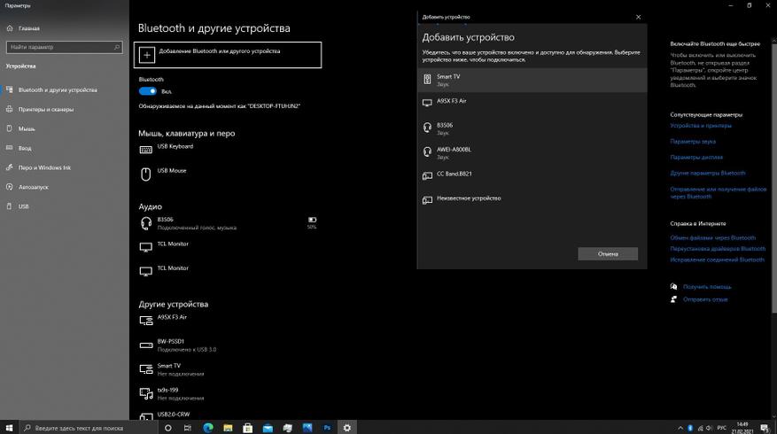
Task: Click the plus icon to add Bluetooth device
Action: [x=146, y=54]
